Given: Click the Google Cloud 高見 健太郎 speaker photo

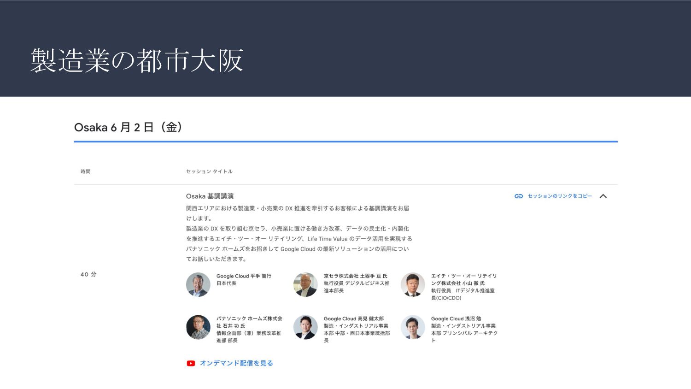Looking at the screenshot, I should [x=305, y=327].
